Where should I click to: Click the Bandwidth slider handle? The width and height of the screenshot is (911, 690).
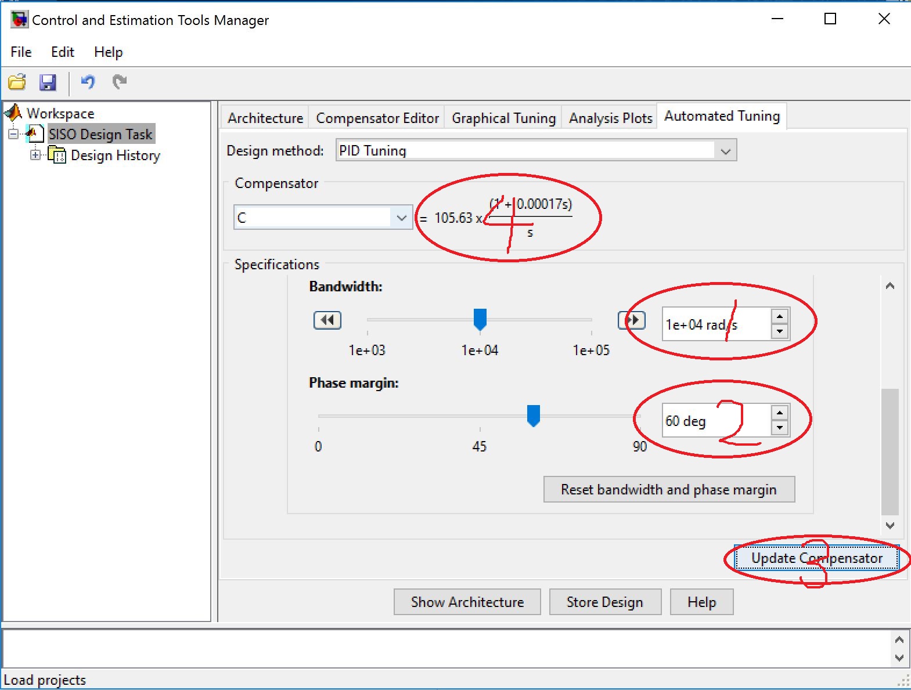point(480,319)
